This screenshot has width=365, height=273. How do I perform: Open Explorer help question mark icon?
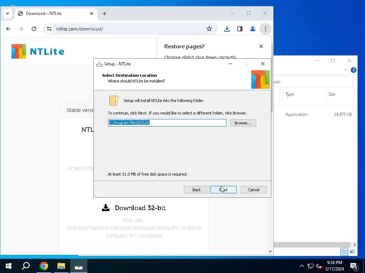tap(353, 70)
